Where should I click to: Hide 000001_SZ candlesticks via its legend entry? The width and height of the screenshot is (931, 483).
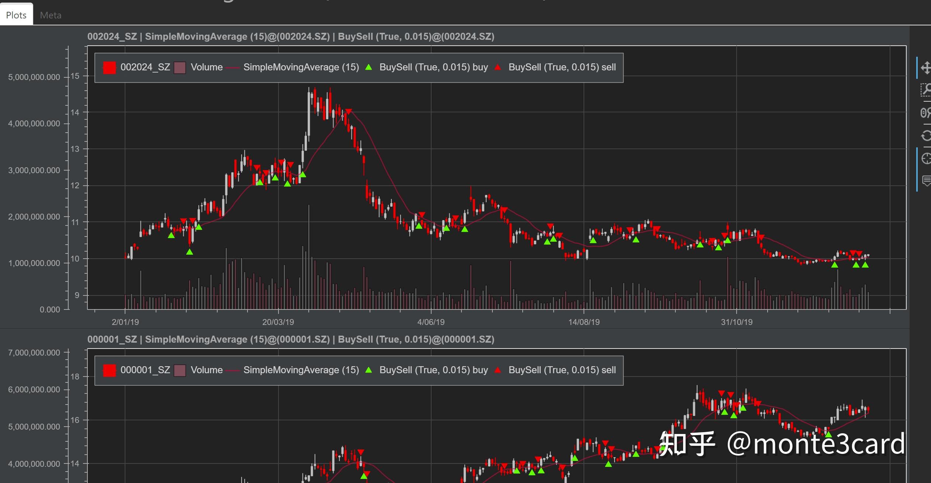[146, 370]
